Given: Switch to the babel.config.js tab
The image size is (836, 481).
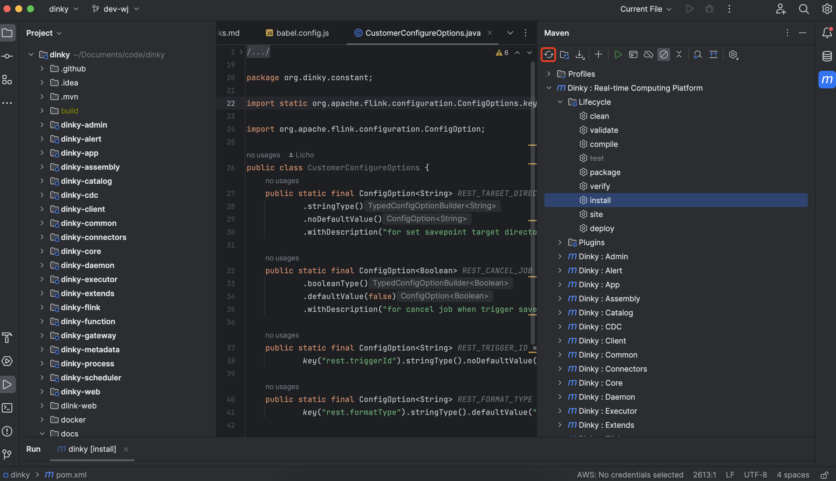Looking at the screenshot, I should [x=302, y=33].
